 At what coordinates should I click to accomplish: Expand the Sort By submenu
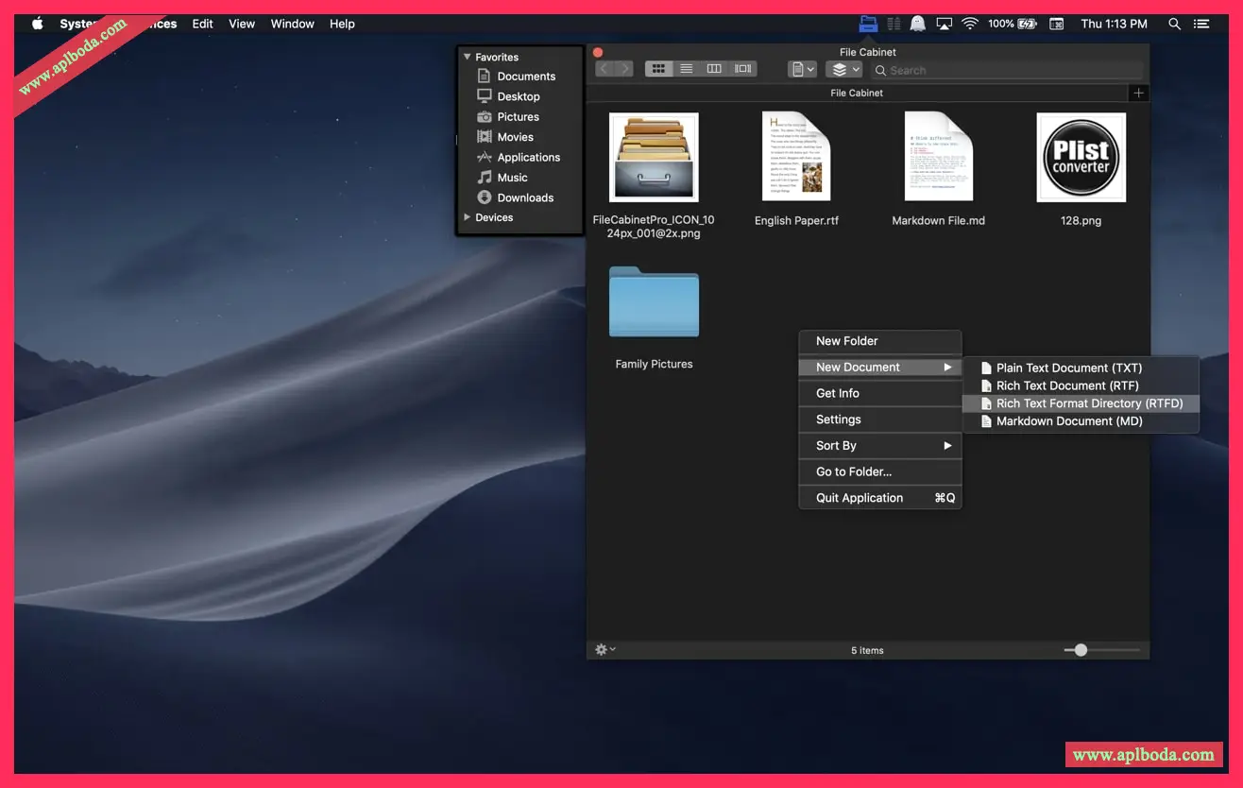pos(879,445)
